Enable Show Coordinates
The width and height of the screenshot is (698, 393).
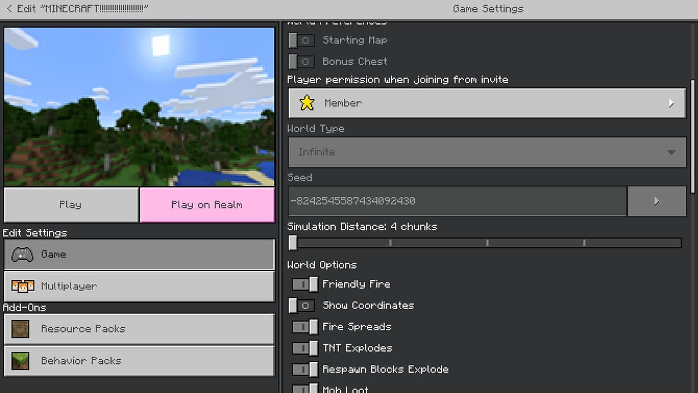tap(301, 305)
